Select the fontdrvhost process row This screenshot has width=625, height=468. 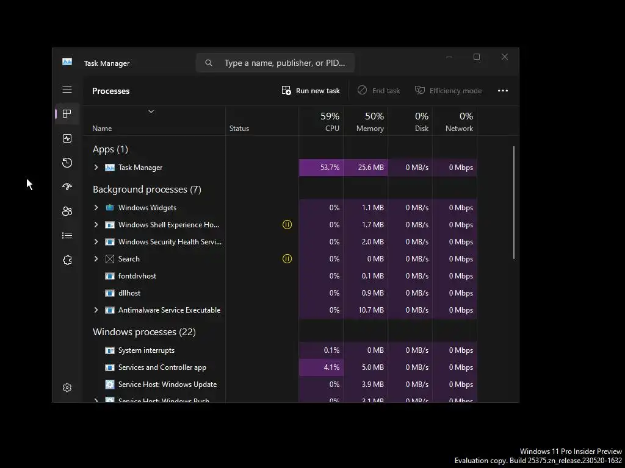point(280,276)
